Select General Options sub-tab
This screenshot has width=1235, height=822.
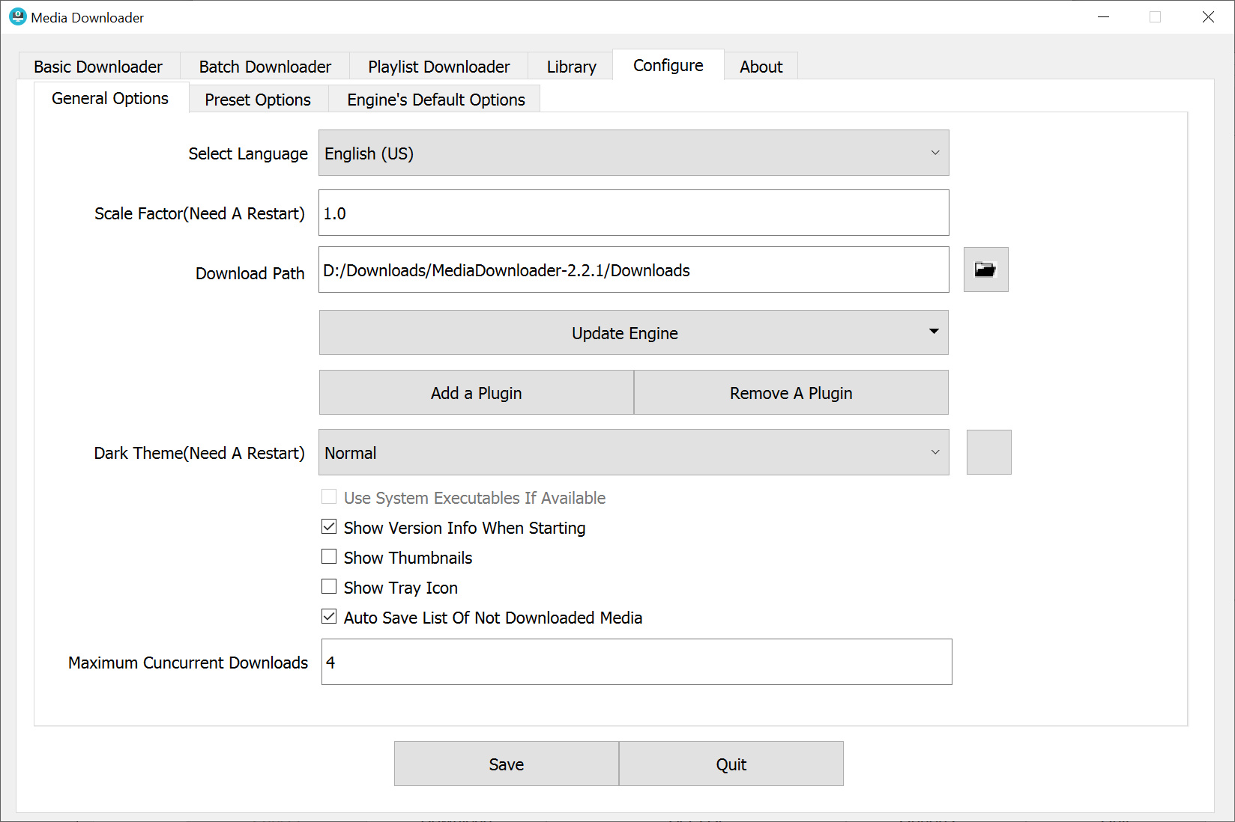(110, 98)
